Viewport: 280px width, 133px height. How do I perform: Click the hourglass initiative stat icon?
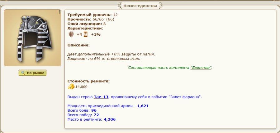[x=86, y=34]
